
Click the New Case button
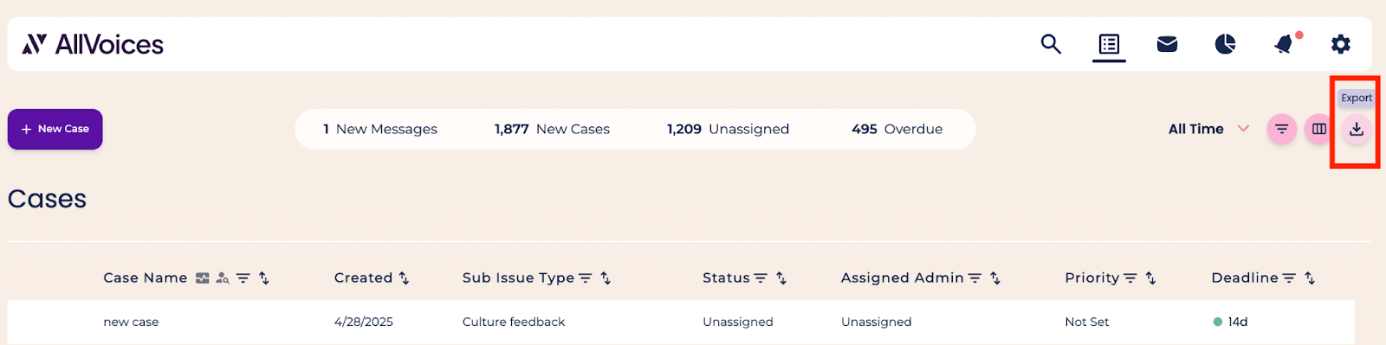click(x=55, y=129)
